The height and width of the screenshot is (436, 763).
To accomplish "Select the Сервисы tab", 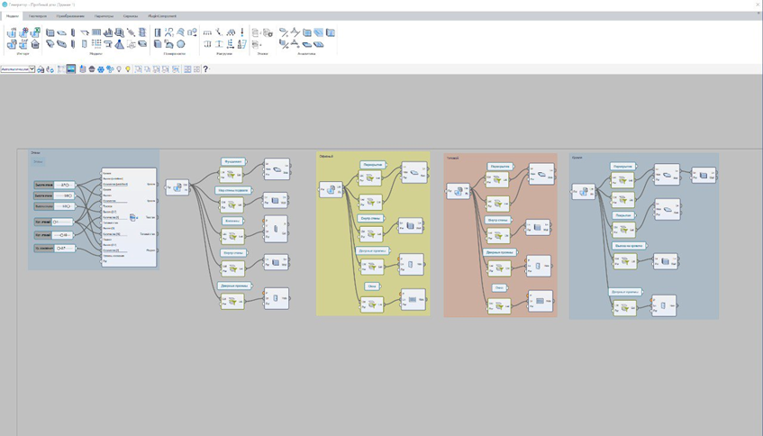I will [131, 16].
